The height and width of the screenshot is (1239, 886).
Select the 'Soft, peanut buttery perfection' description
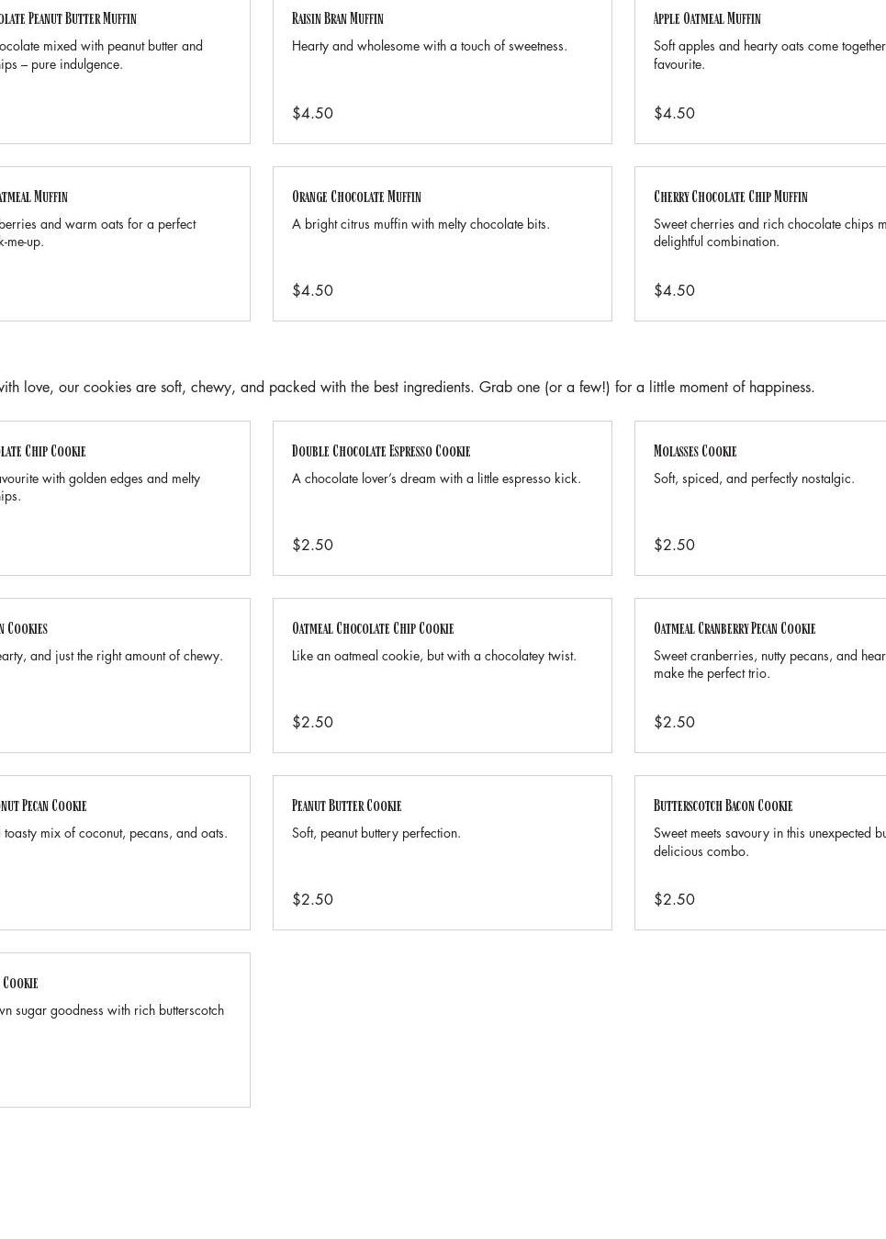[x=376, y=833]
